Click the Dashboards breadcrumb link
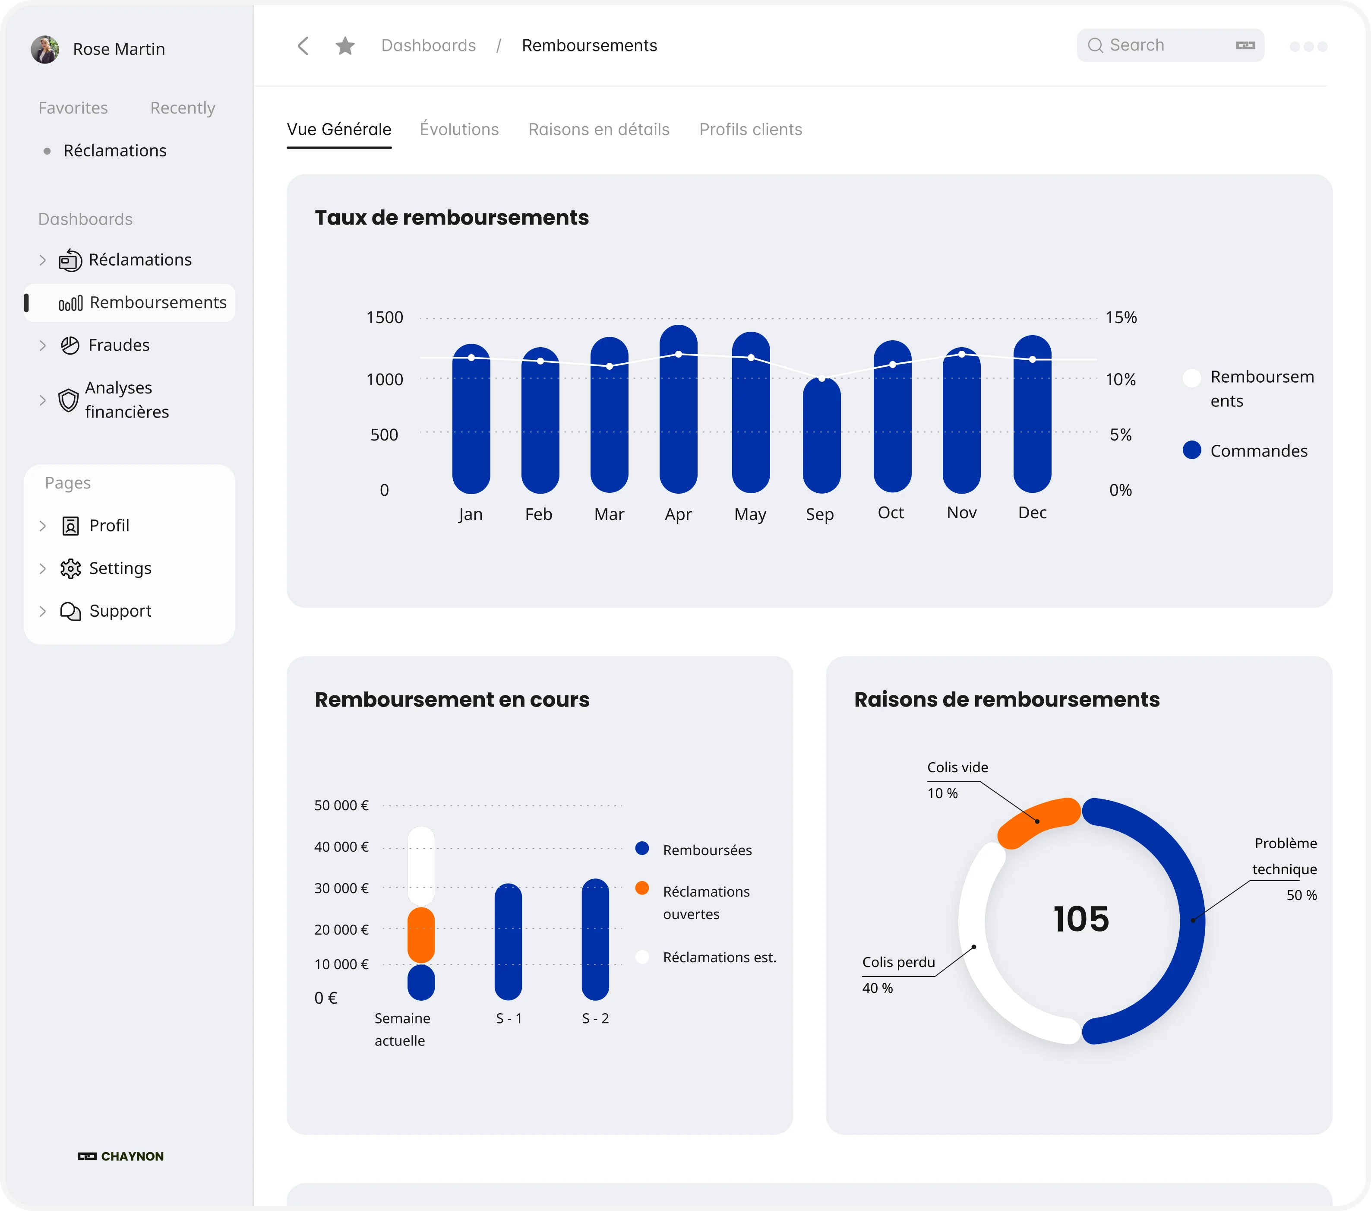 (428, 46)
